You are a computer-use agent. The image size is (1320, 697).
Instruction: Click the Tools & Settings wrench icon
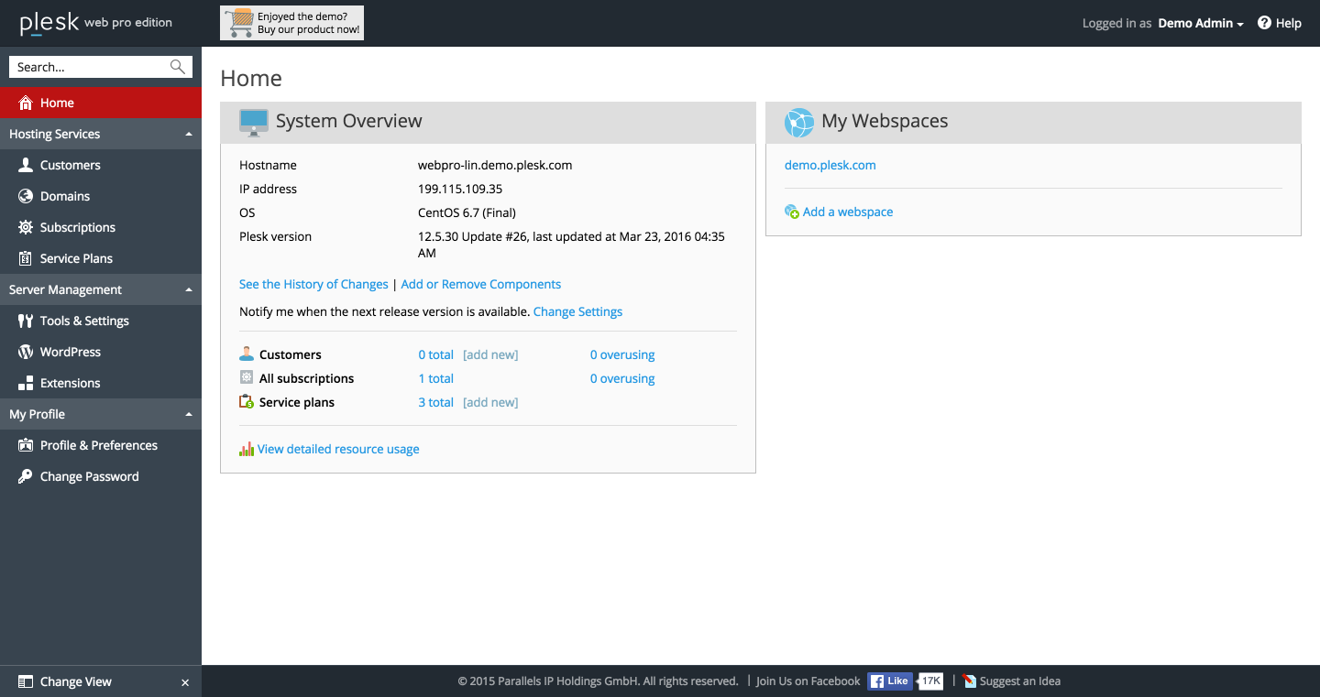point(26,321)
